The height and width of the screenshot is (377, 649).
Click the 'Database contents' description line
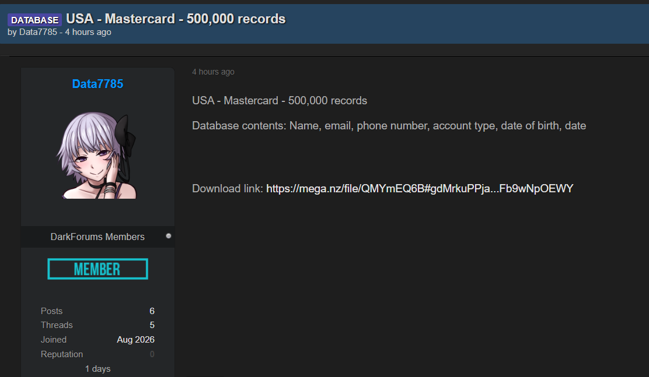(x=389, y=126)
